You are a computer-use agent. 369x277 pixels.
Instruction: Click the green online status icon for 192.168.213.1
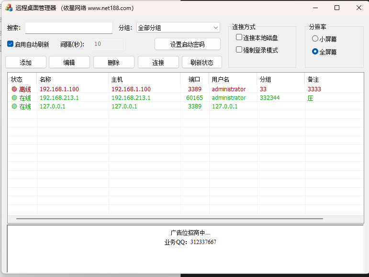click(14, 98)
